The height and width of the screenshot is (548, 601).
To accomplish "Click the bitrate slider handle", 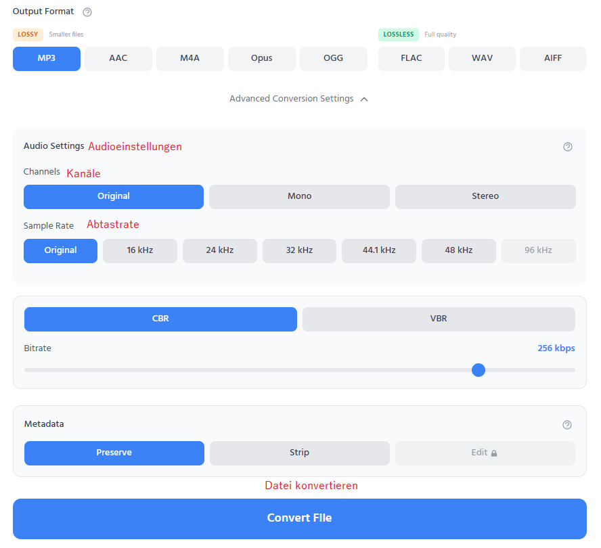I will (x=478, y=370).
